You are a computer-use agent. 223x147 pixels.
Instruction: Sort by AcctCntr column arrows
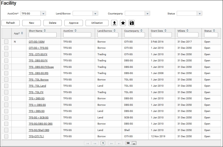75,30
